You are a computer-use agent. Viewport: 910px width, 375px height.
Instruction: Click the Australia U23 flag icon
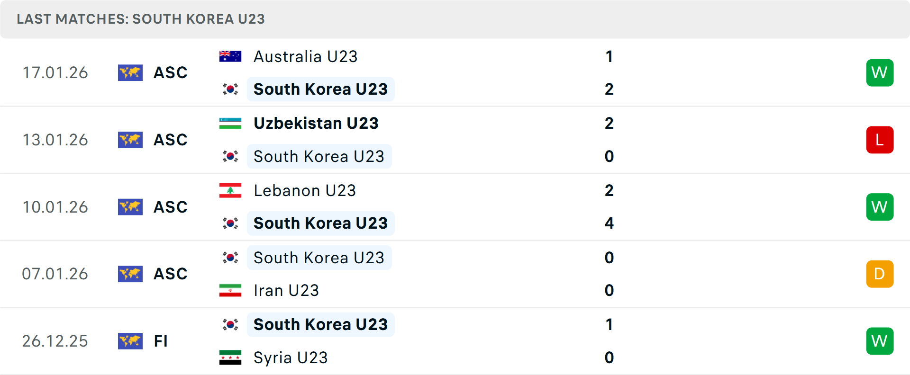(x=230, y=56)
